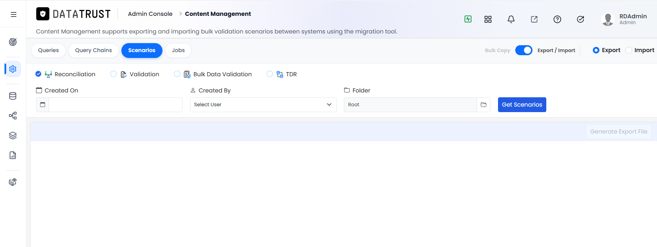The width and height of the screenshot is (657, 247).
Task: Switch to the Jobs tab
Action: coord(178,50)
